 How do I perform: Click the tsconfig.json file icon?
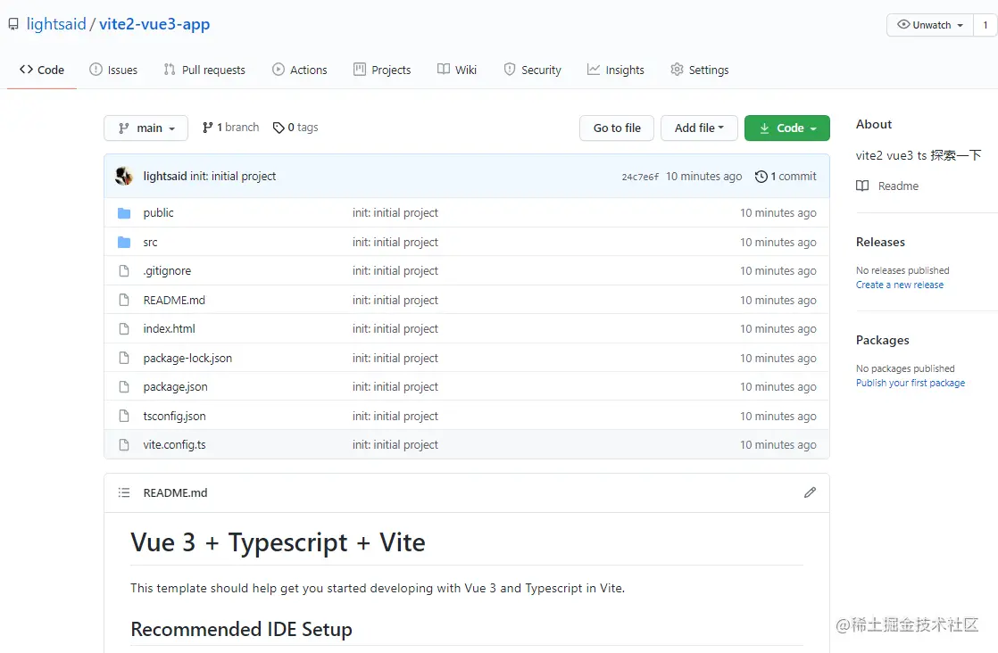point(124,416)
